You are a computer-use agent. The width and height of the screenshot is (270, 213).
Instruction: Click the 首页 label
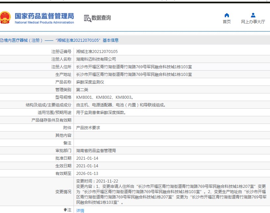click(x=227, y=22)
